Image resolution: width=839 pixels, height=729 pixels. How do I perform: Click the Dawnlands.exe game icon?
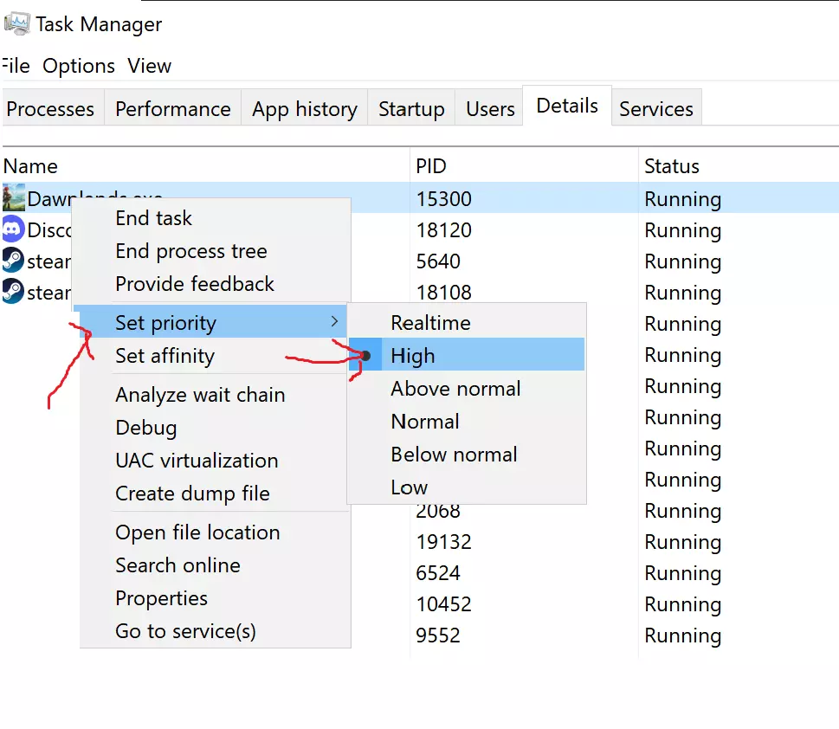13,198
